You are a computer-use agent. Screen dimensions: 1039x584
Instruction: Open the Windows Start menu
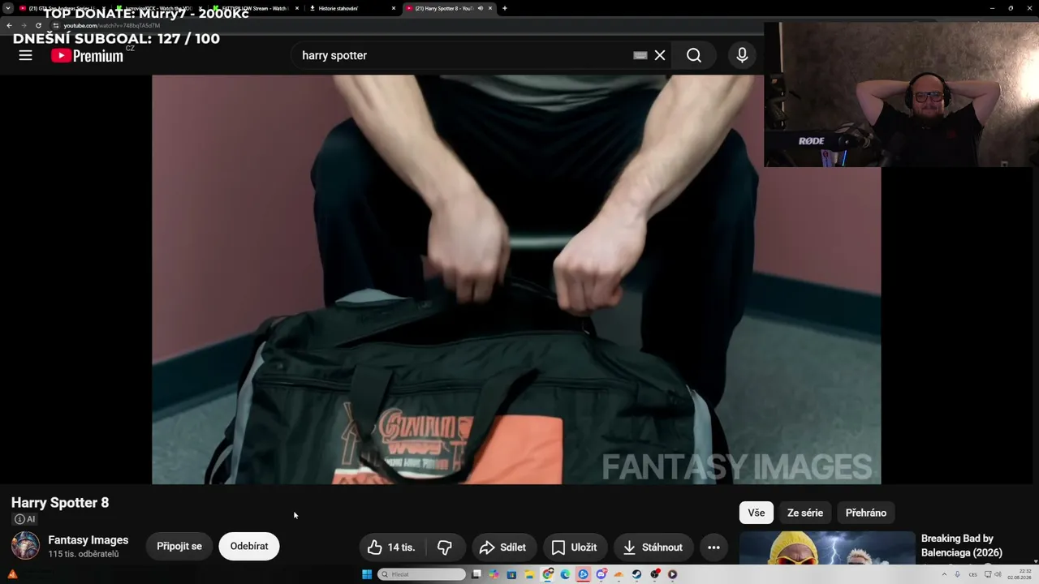click(x=367, y=574)
